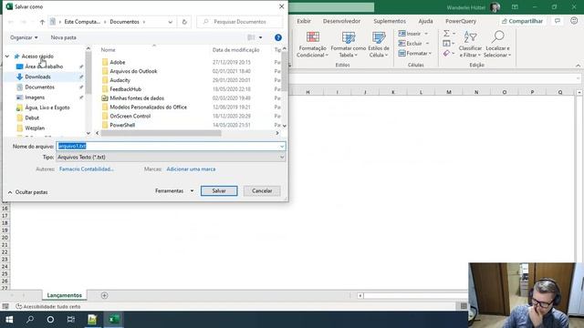Image resolution: width=584 pixels, height=328 pixels.
Task: Select the Lançamentos sheet tab
Action: (x=65, y=295)
